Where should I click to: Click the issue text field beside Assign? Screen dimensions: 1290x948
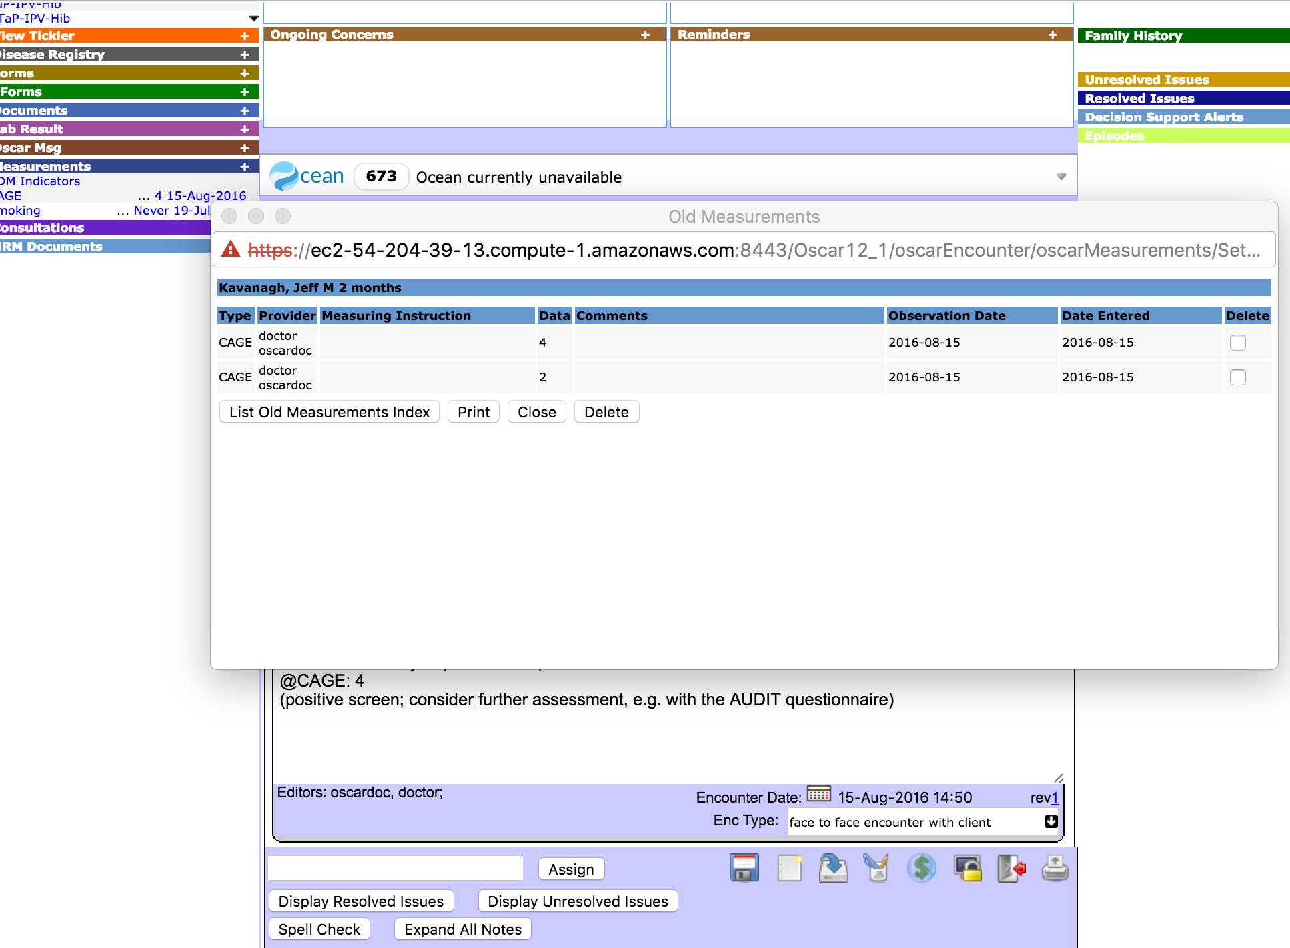click(396, 869)
